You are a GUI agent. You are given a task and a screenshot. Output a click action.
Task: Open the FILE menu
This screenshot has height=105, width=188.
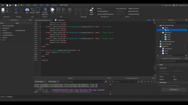3,5
